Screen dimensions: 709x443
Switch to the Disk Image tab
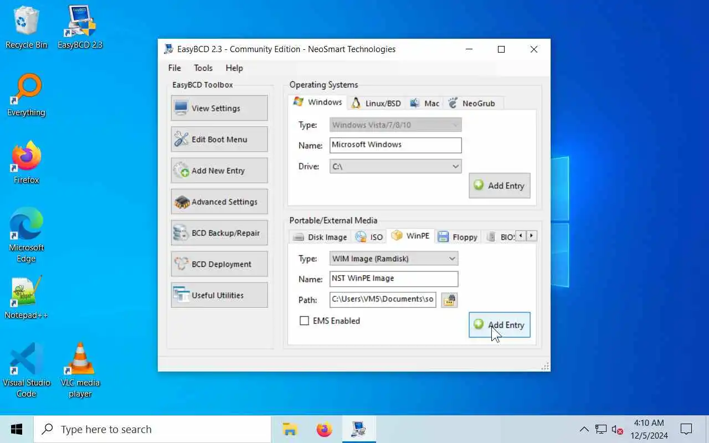pos(320,237)
